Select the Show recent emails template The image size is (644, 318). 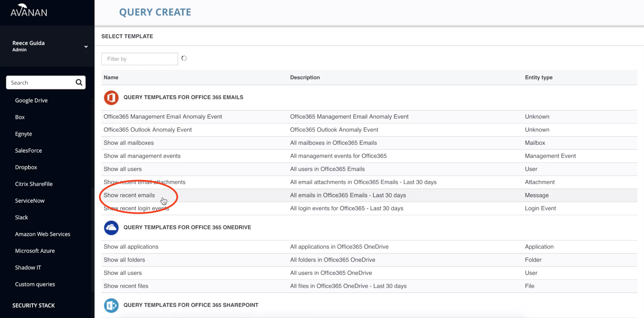pos(129,195)
